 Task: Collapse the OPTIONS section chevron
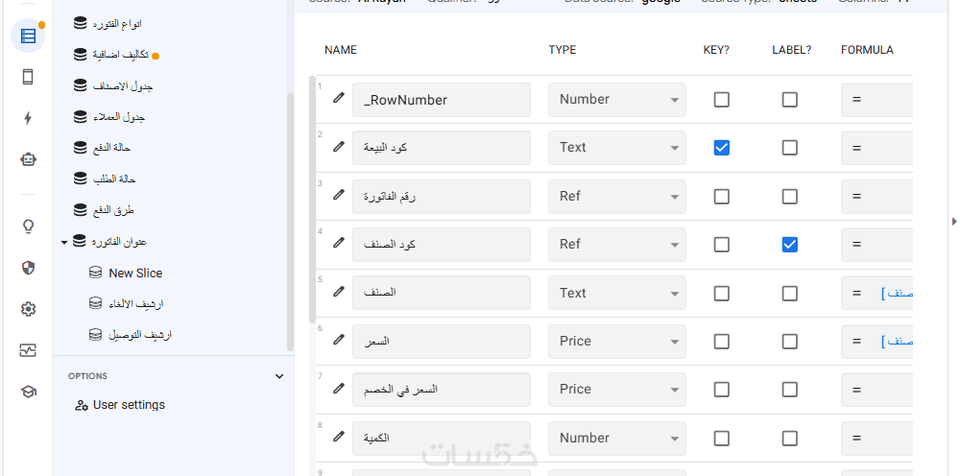click(x=279, y=376)
